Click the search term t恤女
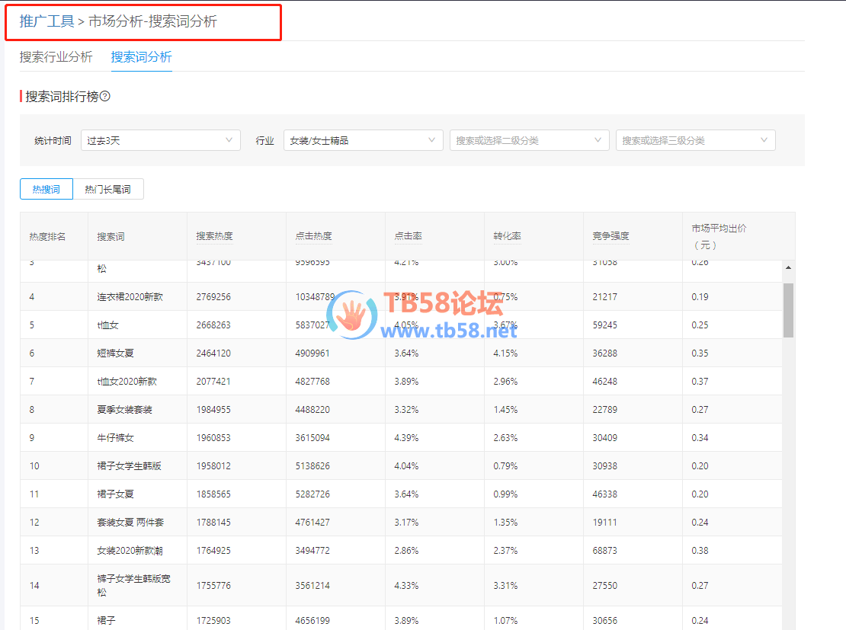Image resolution: width=846 pixels, height=630 pixels. click(x=108, y=325)
